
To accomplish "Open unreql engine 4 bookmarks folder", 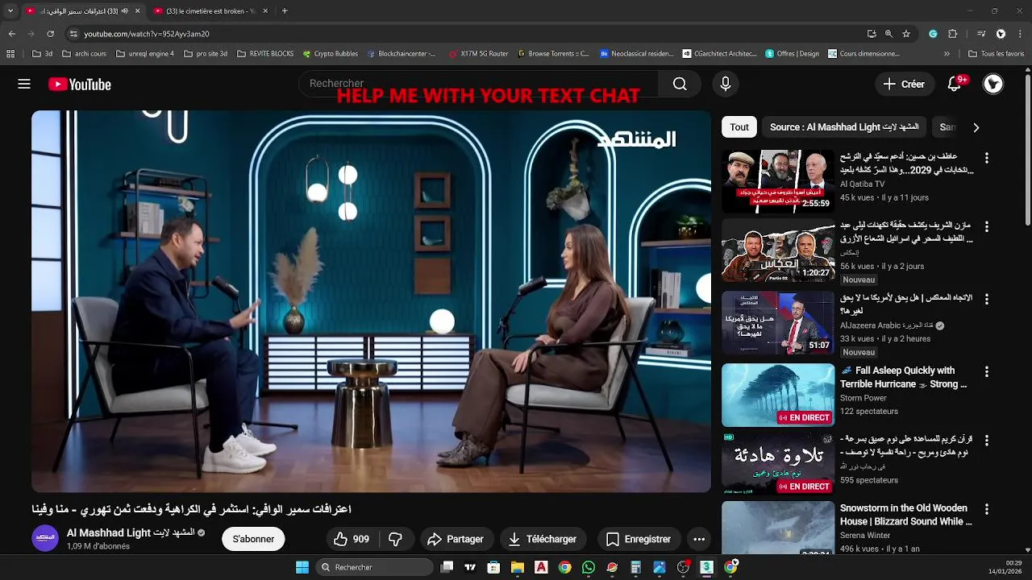I will point(145,54).
